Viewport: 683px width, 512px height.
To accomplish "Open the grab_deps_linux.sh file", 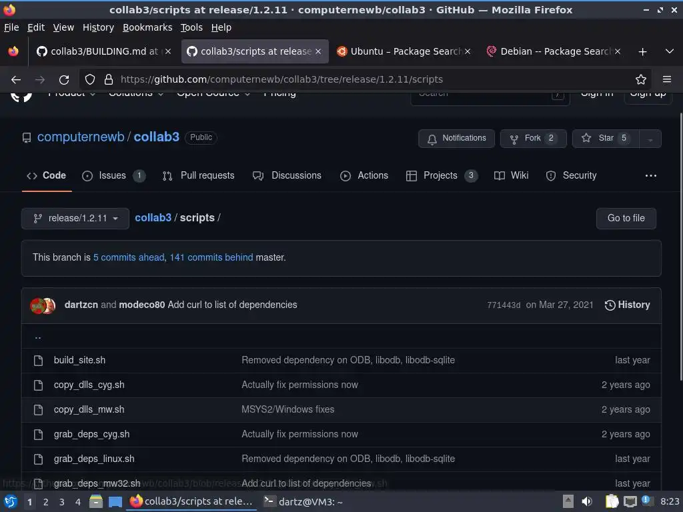I will point(94,459).
